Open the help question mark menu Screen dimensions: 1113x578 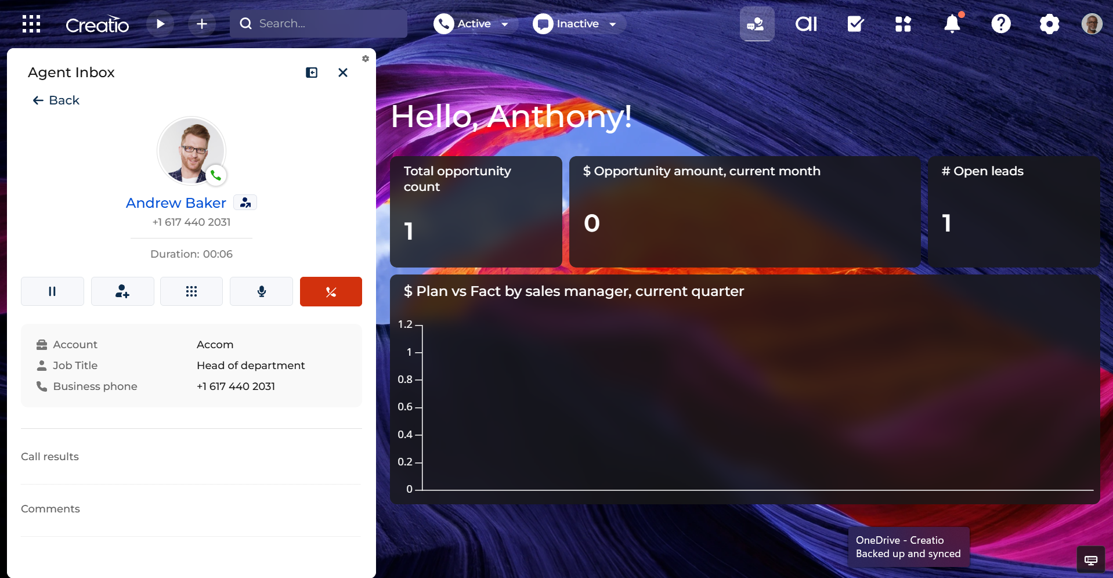[x=1001, y=24]
